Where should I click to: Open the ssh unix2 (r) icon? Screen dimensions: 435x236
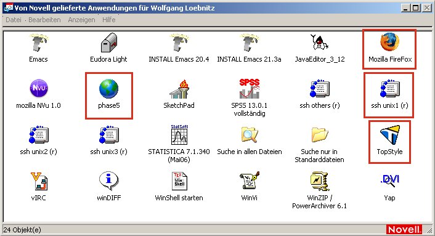[39, 135]
